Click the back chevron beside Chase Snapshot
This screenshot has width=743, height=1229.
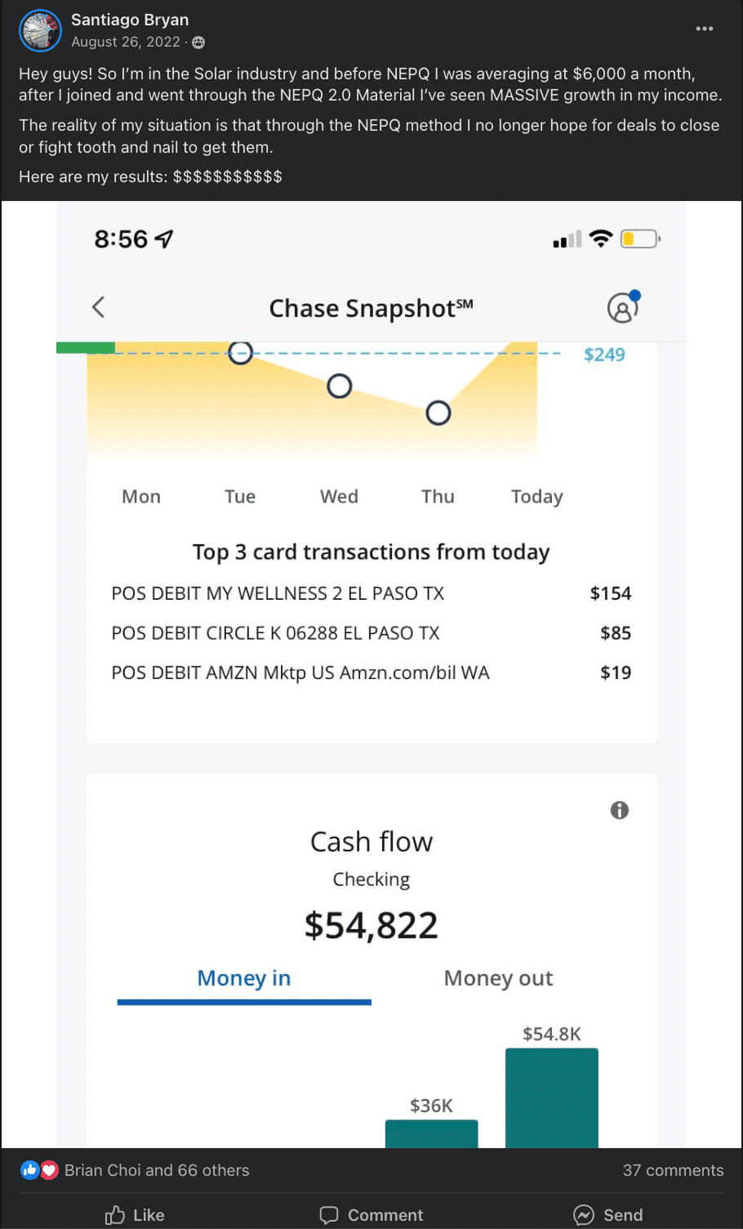click(99, 307)
